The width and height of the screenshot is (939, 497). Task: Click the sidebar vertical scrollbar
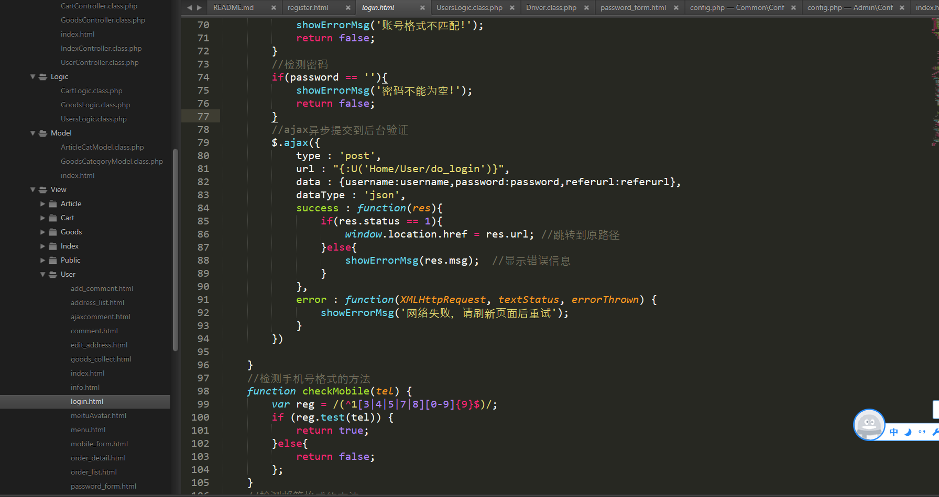(176, 250)
